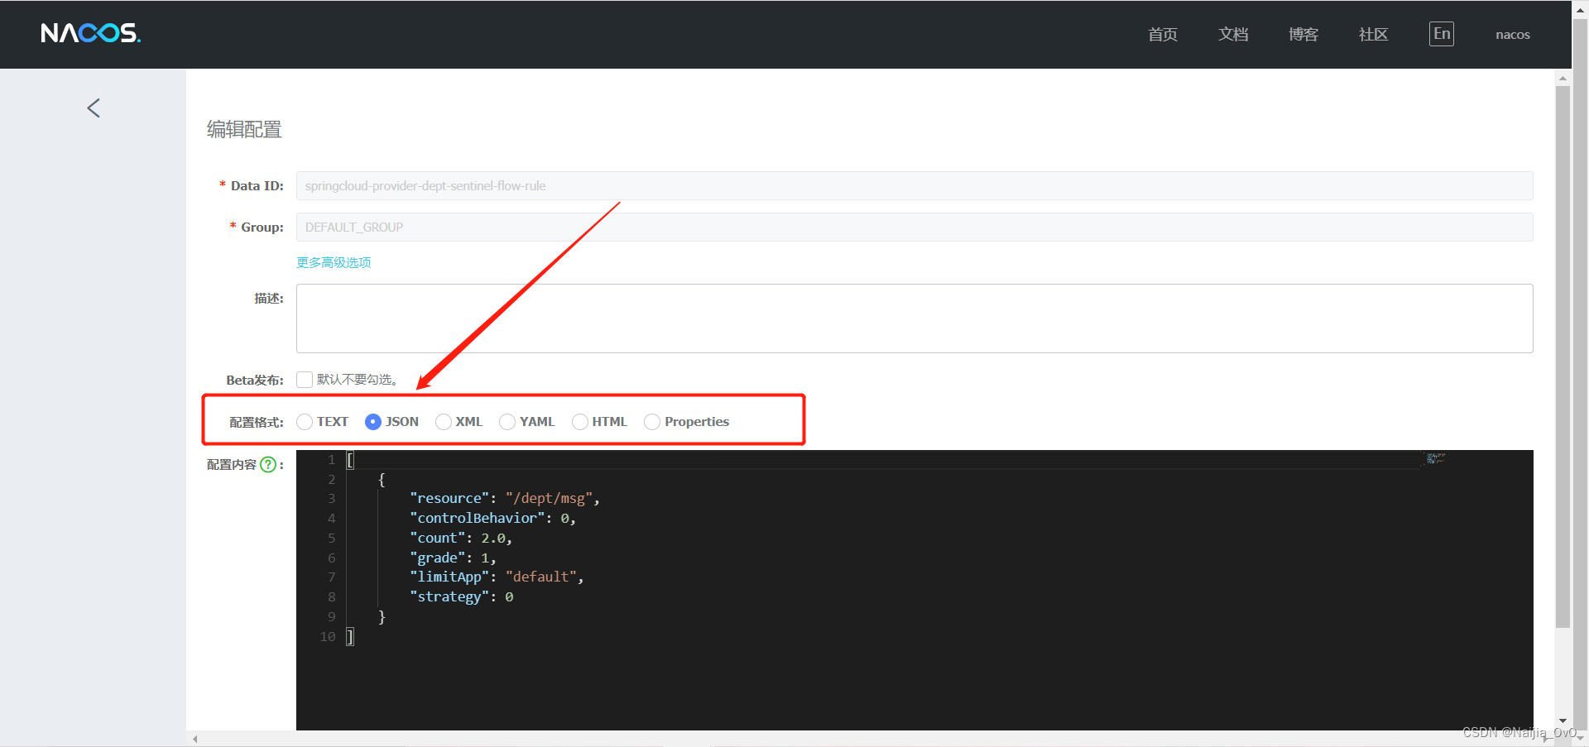The width and height of the screenshot is (1589, 747).
Task: Click the vertical page scrollbar
Action: tap(1563, 356)
